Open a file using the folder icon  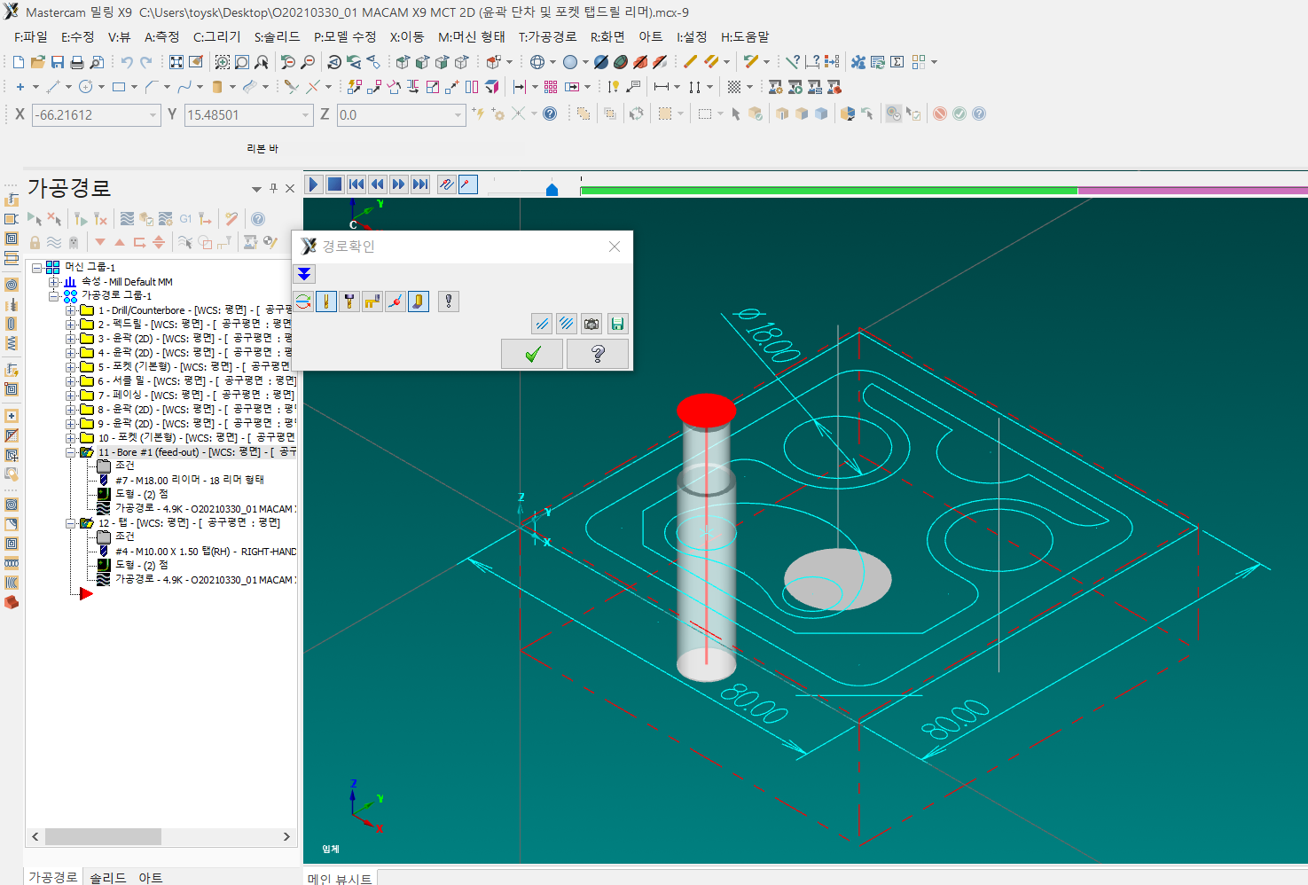37,62
